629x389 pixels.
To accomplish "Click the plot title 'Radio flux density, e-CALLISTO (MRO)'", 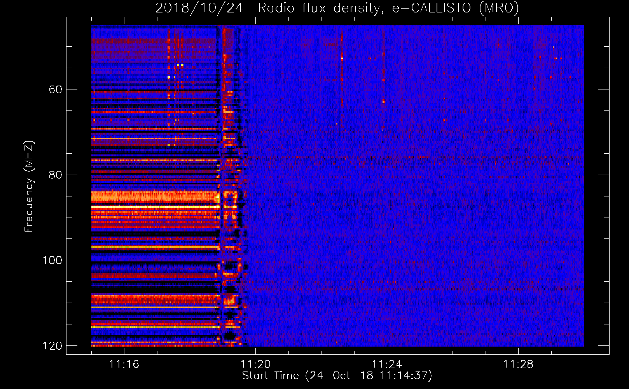I will pyautogui.click(x=388, y=8).
